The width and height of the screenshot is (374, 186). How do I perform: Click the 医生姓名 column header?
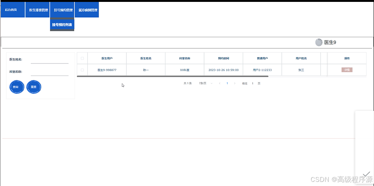[146, 58]
